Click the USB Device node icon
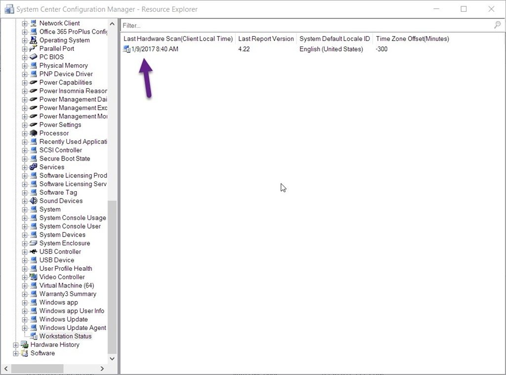This screenshot has width=506, height=375. 33,260
